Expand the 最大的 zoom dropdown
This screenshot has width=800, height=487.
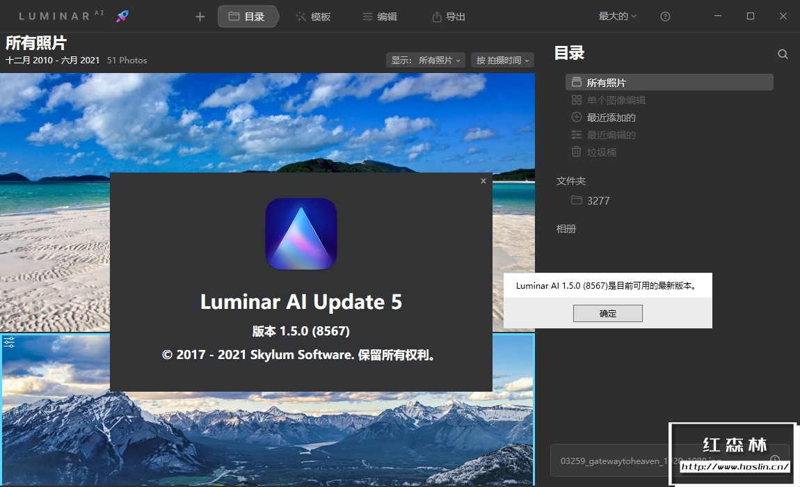tap(617, 16)
